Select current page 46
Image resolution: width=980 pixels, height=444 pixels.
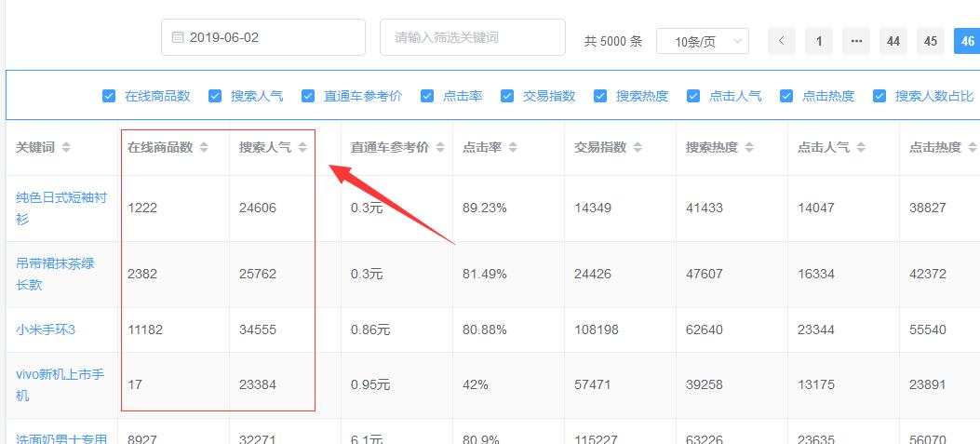click(967, 41)
